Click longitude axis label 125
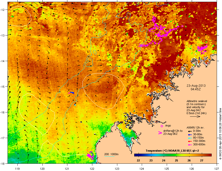 coord(167,168)
